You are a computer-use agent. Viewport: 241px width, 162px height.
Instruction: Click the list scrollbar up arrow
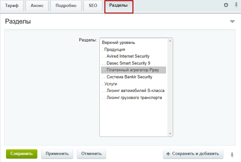tap(170, 41)
